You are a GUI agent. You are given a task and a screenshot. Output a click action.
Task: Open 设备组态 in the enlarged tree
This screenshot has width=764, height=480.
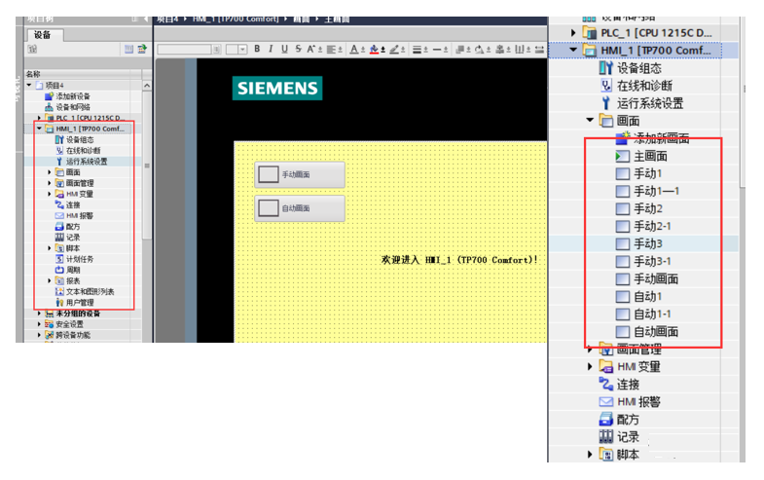(639, 68)
